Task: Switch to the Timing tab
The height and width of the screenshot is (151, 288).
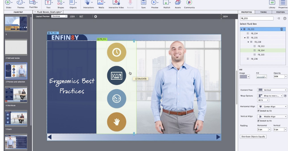Action: (264, 12)
